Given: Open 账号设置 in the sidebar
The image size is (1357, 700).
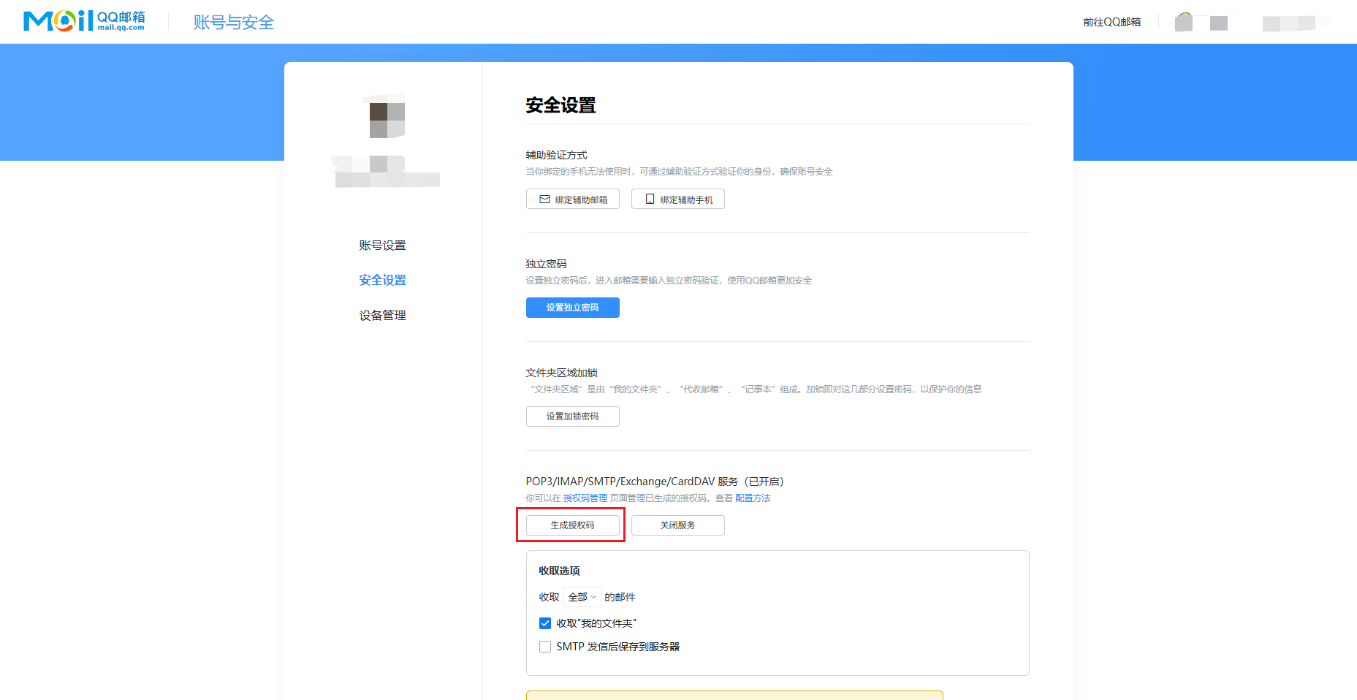Looking at the screenshot, I should pos(382,246).
